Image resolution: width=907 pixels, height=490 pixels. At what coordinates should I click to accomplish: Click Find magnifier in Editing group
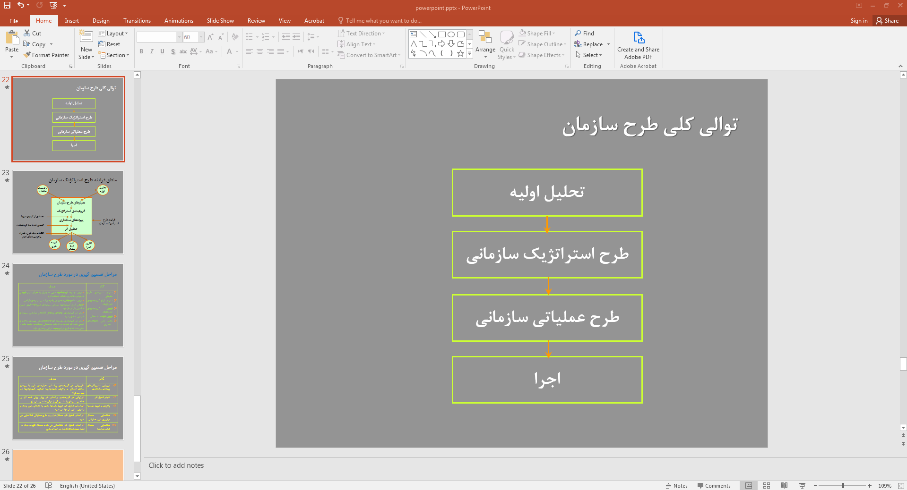coord(585,33)
